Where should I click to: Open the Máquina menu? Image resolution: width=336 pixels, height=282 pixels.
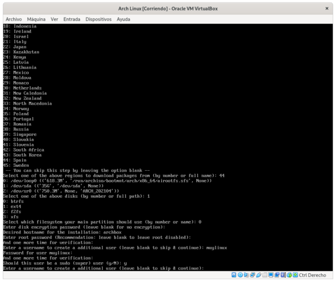36,19
